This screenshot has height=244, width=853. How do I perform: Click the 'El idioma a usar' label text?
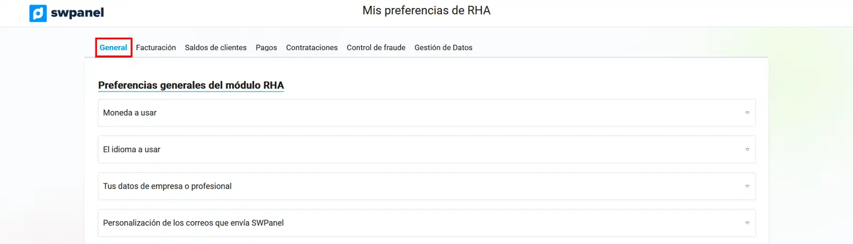coord(132,149)
